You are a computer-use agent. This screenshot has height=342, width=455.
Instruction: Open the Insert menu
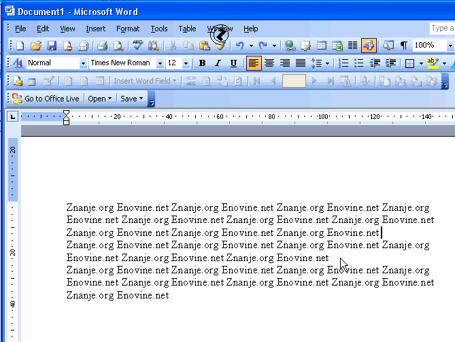[96, 29]
